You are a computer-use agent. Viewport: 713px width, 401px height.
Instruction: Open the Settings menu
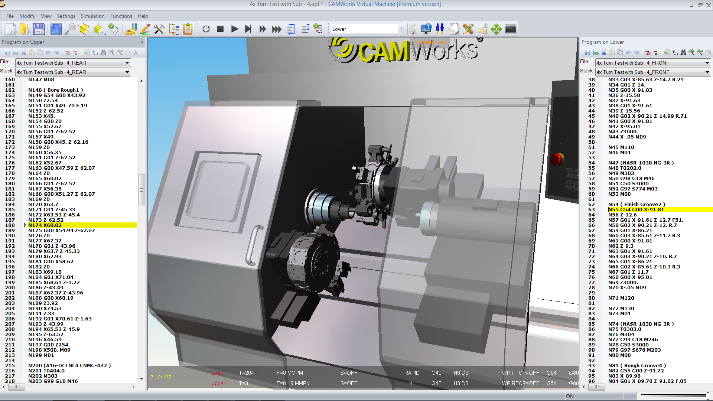[x=66, y=16]
